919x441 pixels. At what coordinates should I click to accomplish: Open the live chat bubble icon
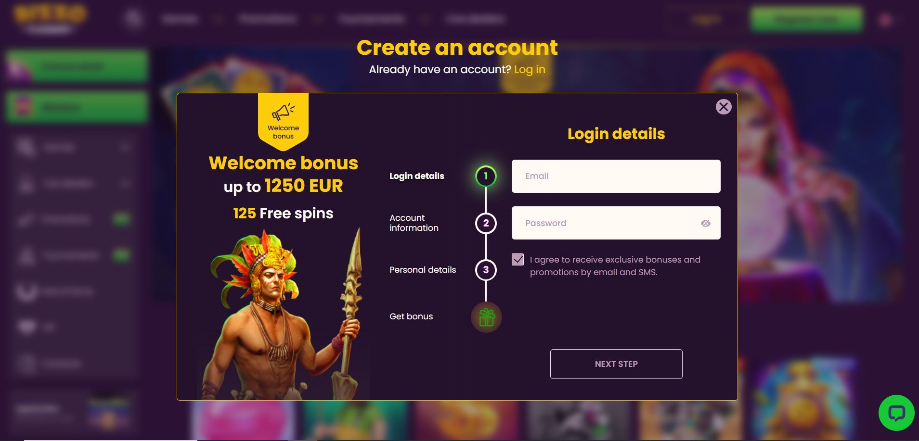(x=896, y=413)
